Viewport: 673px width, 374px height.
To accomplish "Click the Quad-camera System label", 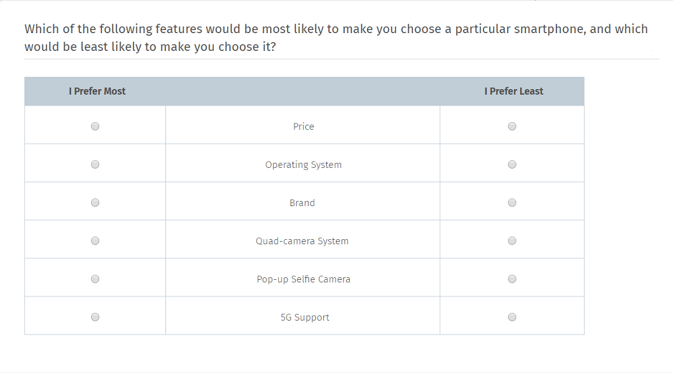I will [302, 241].
